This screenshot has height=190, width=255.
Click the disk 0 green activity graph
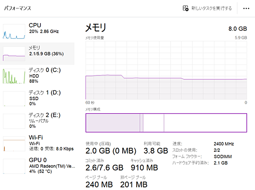(14, 76)
